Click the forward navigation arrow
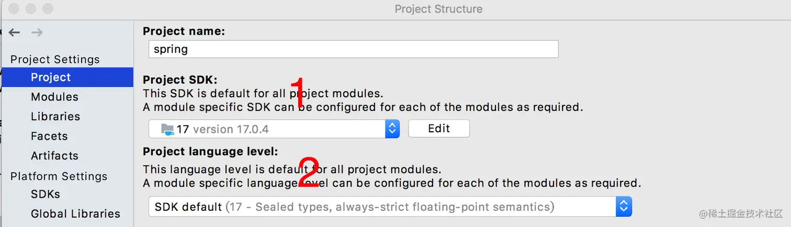The image size is (791, 227). [37, 32]
